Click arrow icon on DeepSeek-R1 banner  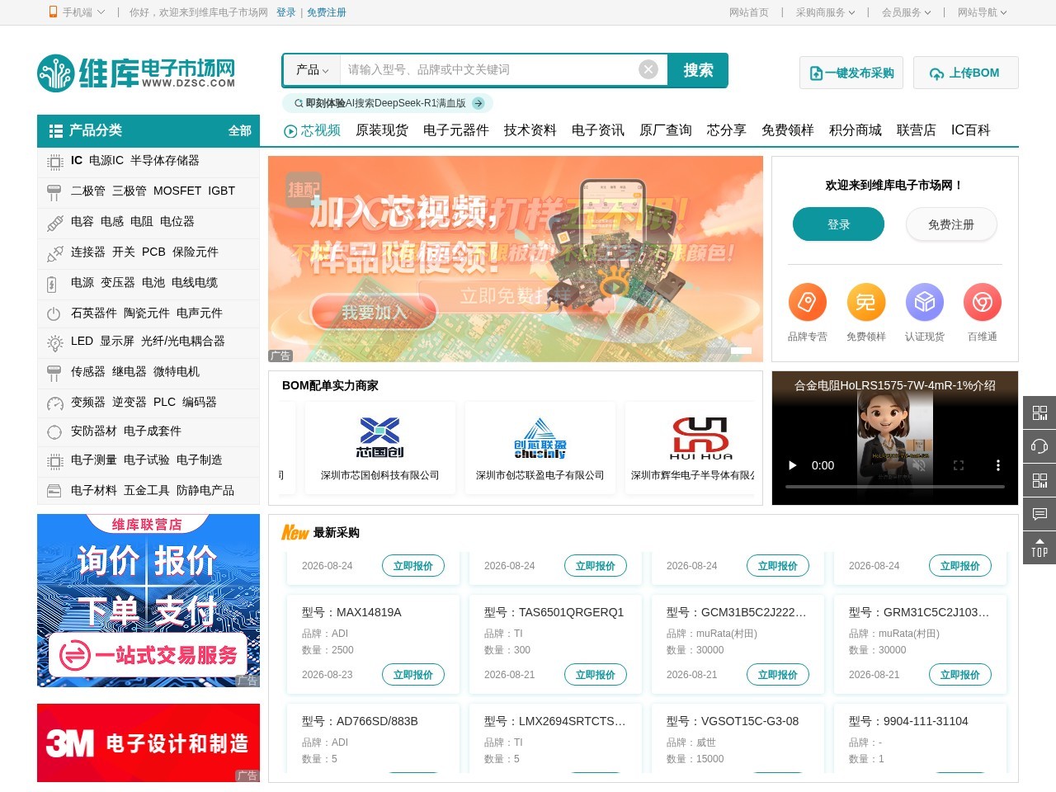tap(478, 103)
